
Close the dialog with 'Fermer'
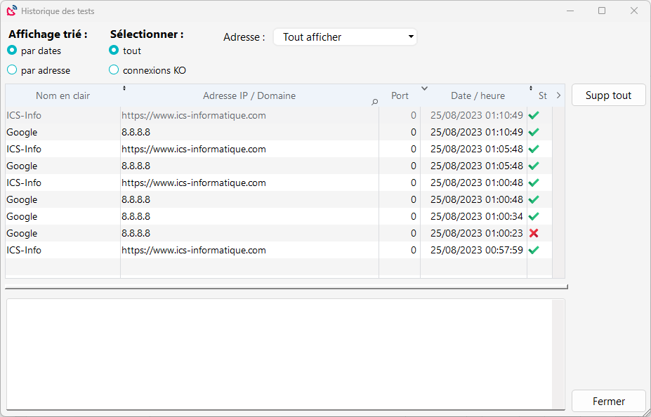[x=609, y=402]
